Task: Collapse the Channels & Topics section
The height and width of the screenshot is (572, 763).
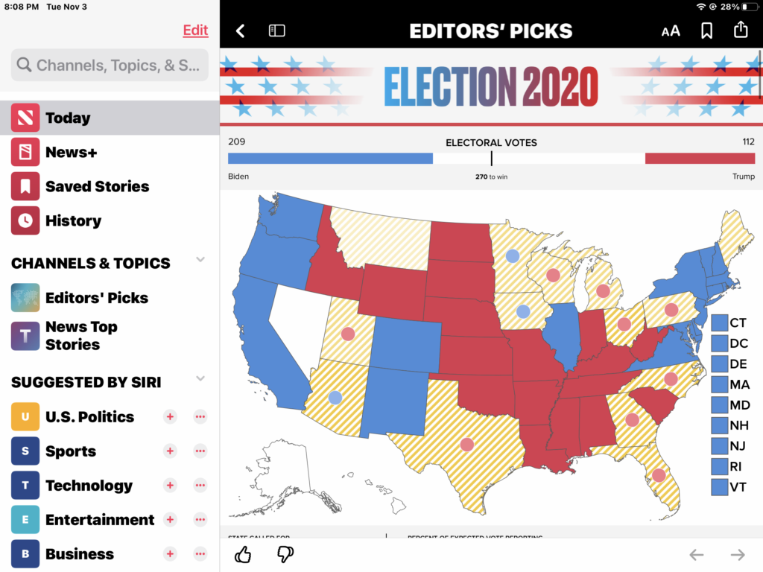Action: (x=200, y=260)
